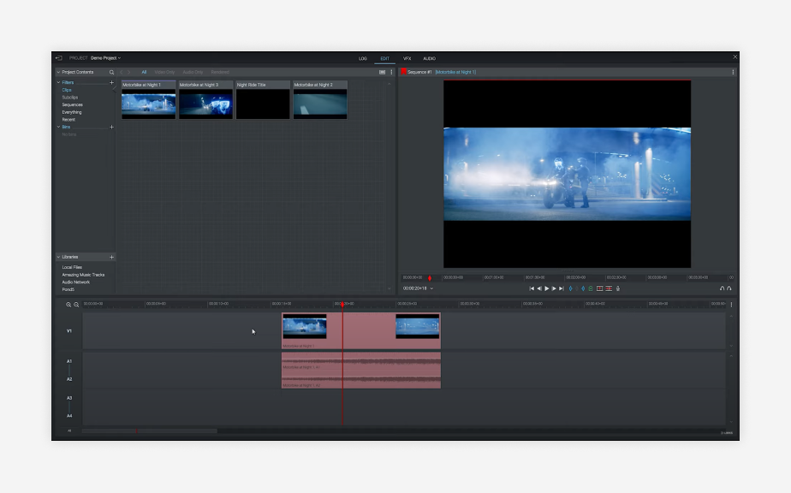
Task: Select the Subclips filter
Action: tap(69, 98)
